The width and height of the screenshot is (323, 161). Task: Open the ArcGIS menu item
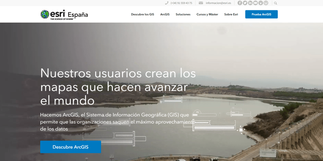[165, 14]
